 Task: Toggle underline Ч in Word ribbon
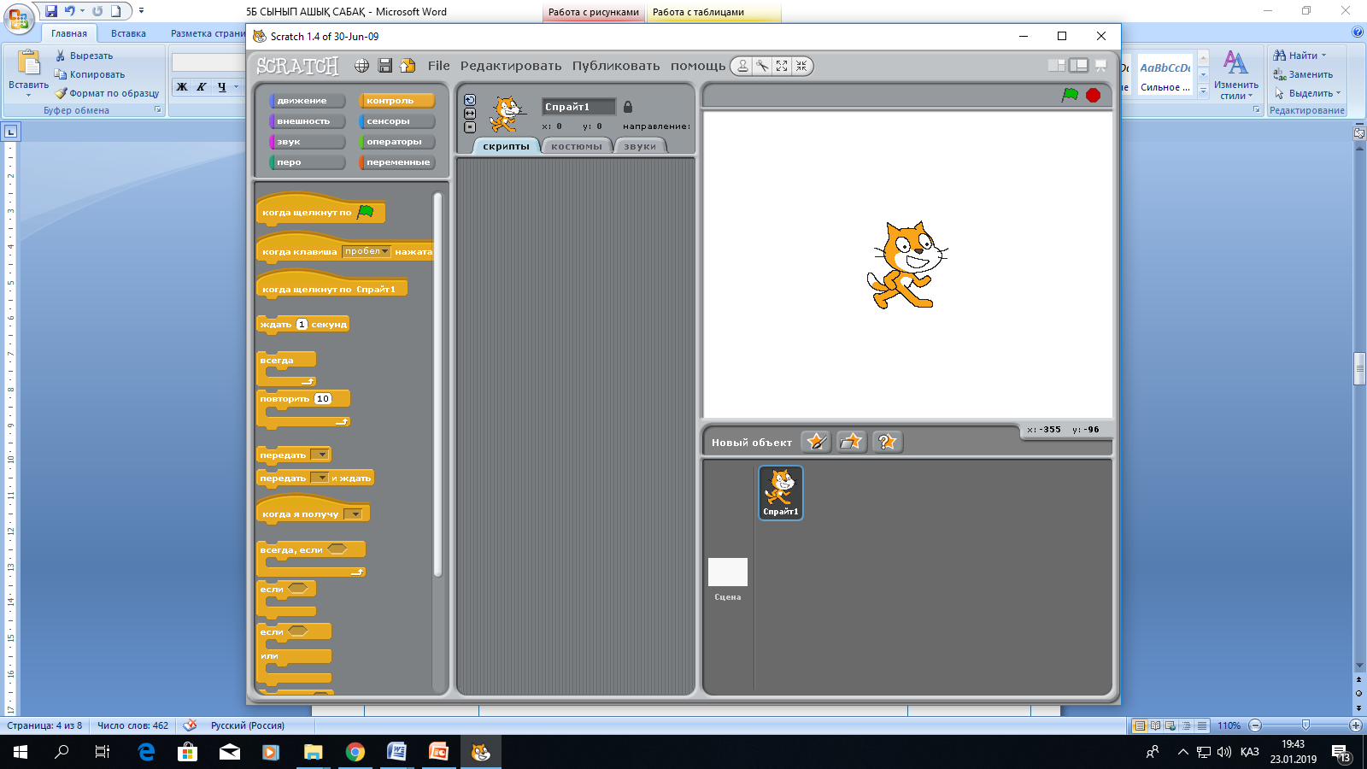(x=222, y=86)
